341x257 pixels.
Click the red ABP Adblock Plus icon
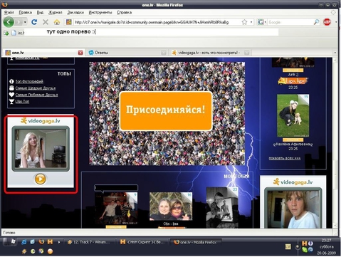327,22
